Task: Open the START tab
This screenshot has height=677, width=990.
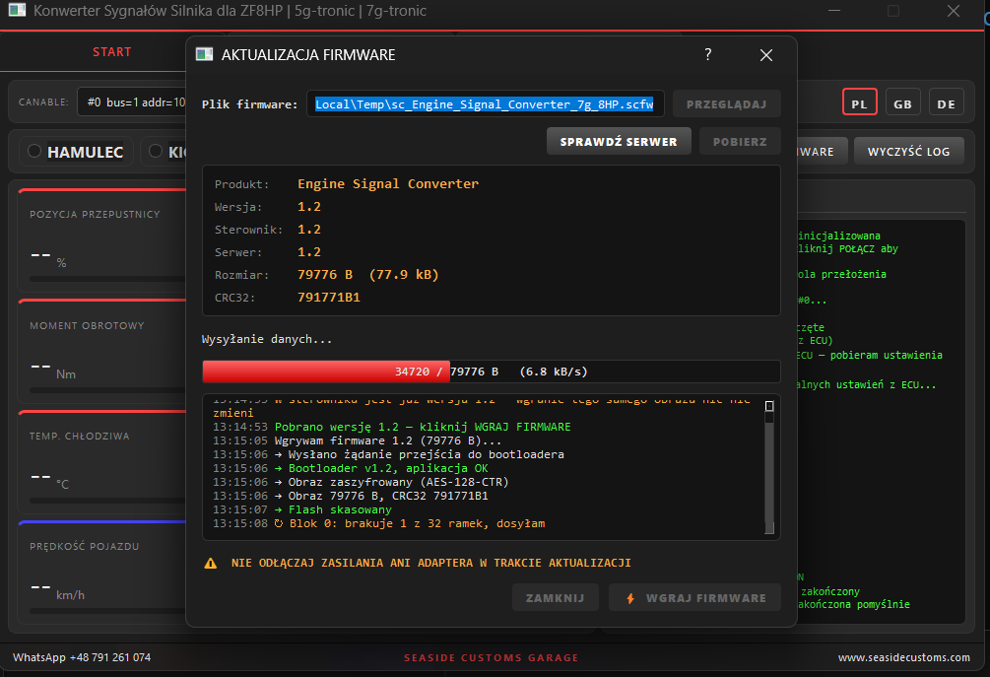Action: 111,52
